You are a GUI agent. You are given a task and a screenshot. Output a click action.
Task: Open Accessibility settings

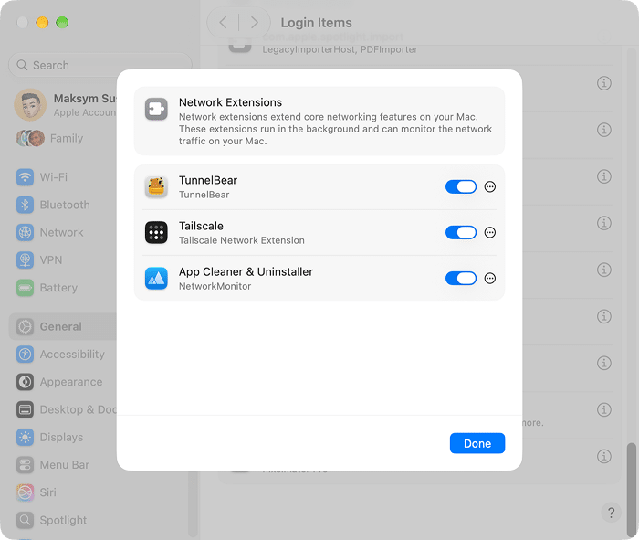(59, 354)
